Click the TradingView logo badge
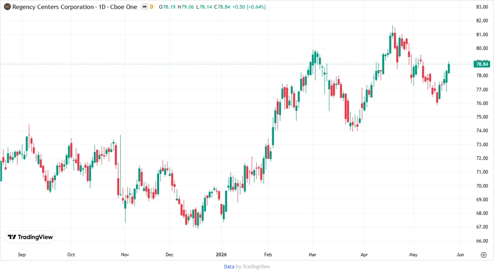The width and height of the screenshot is (494, 273). point(30,237)
